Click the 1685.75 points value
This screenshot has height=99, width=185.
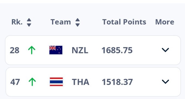(117, 50)
